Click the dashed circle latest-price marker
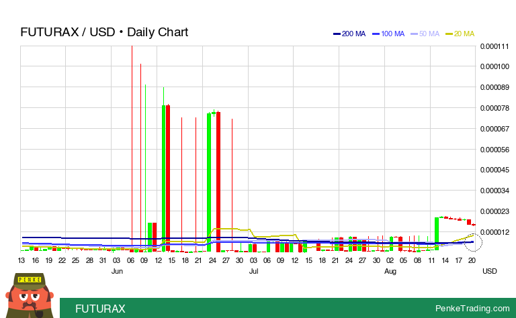The width and height of the screenshot is (516, 318). click(473, 242)
